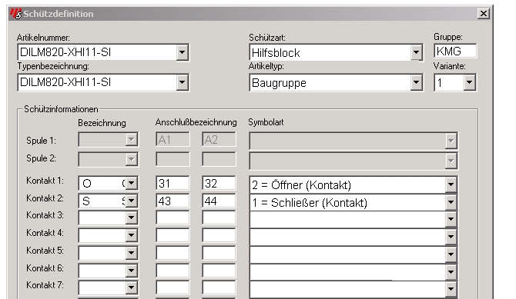Open Symbolart dropdown showing Schließer (Kontakt)

451,202
